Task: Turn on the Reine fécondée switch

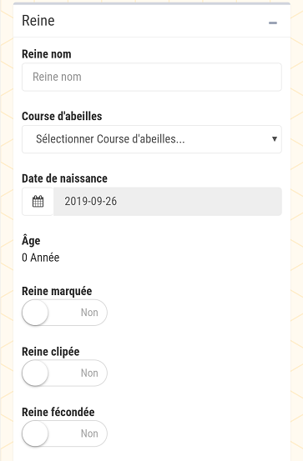Action: [64, 433]
